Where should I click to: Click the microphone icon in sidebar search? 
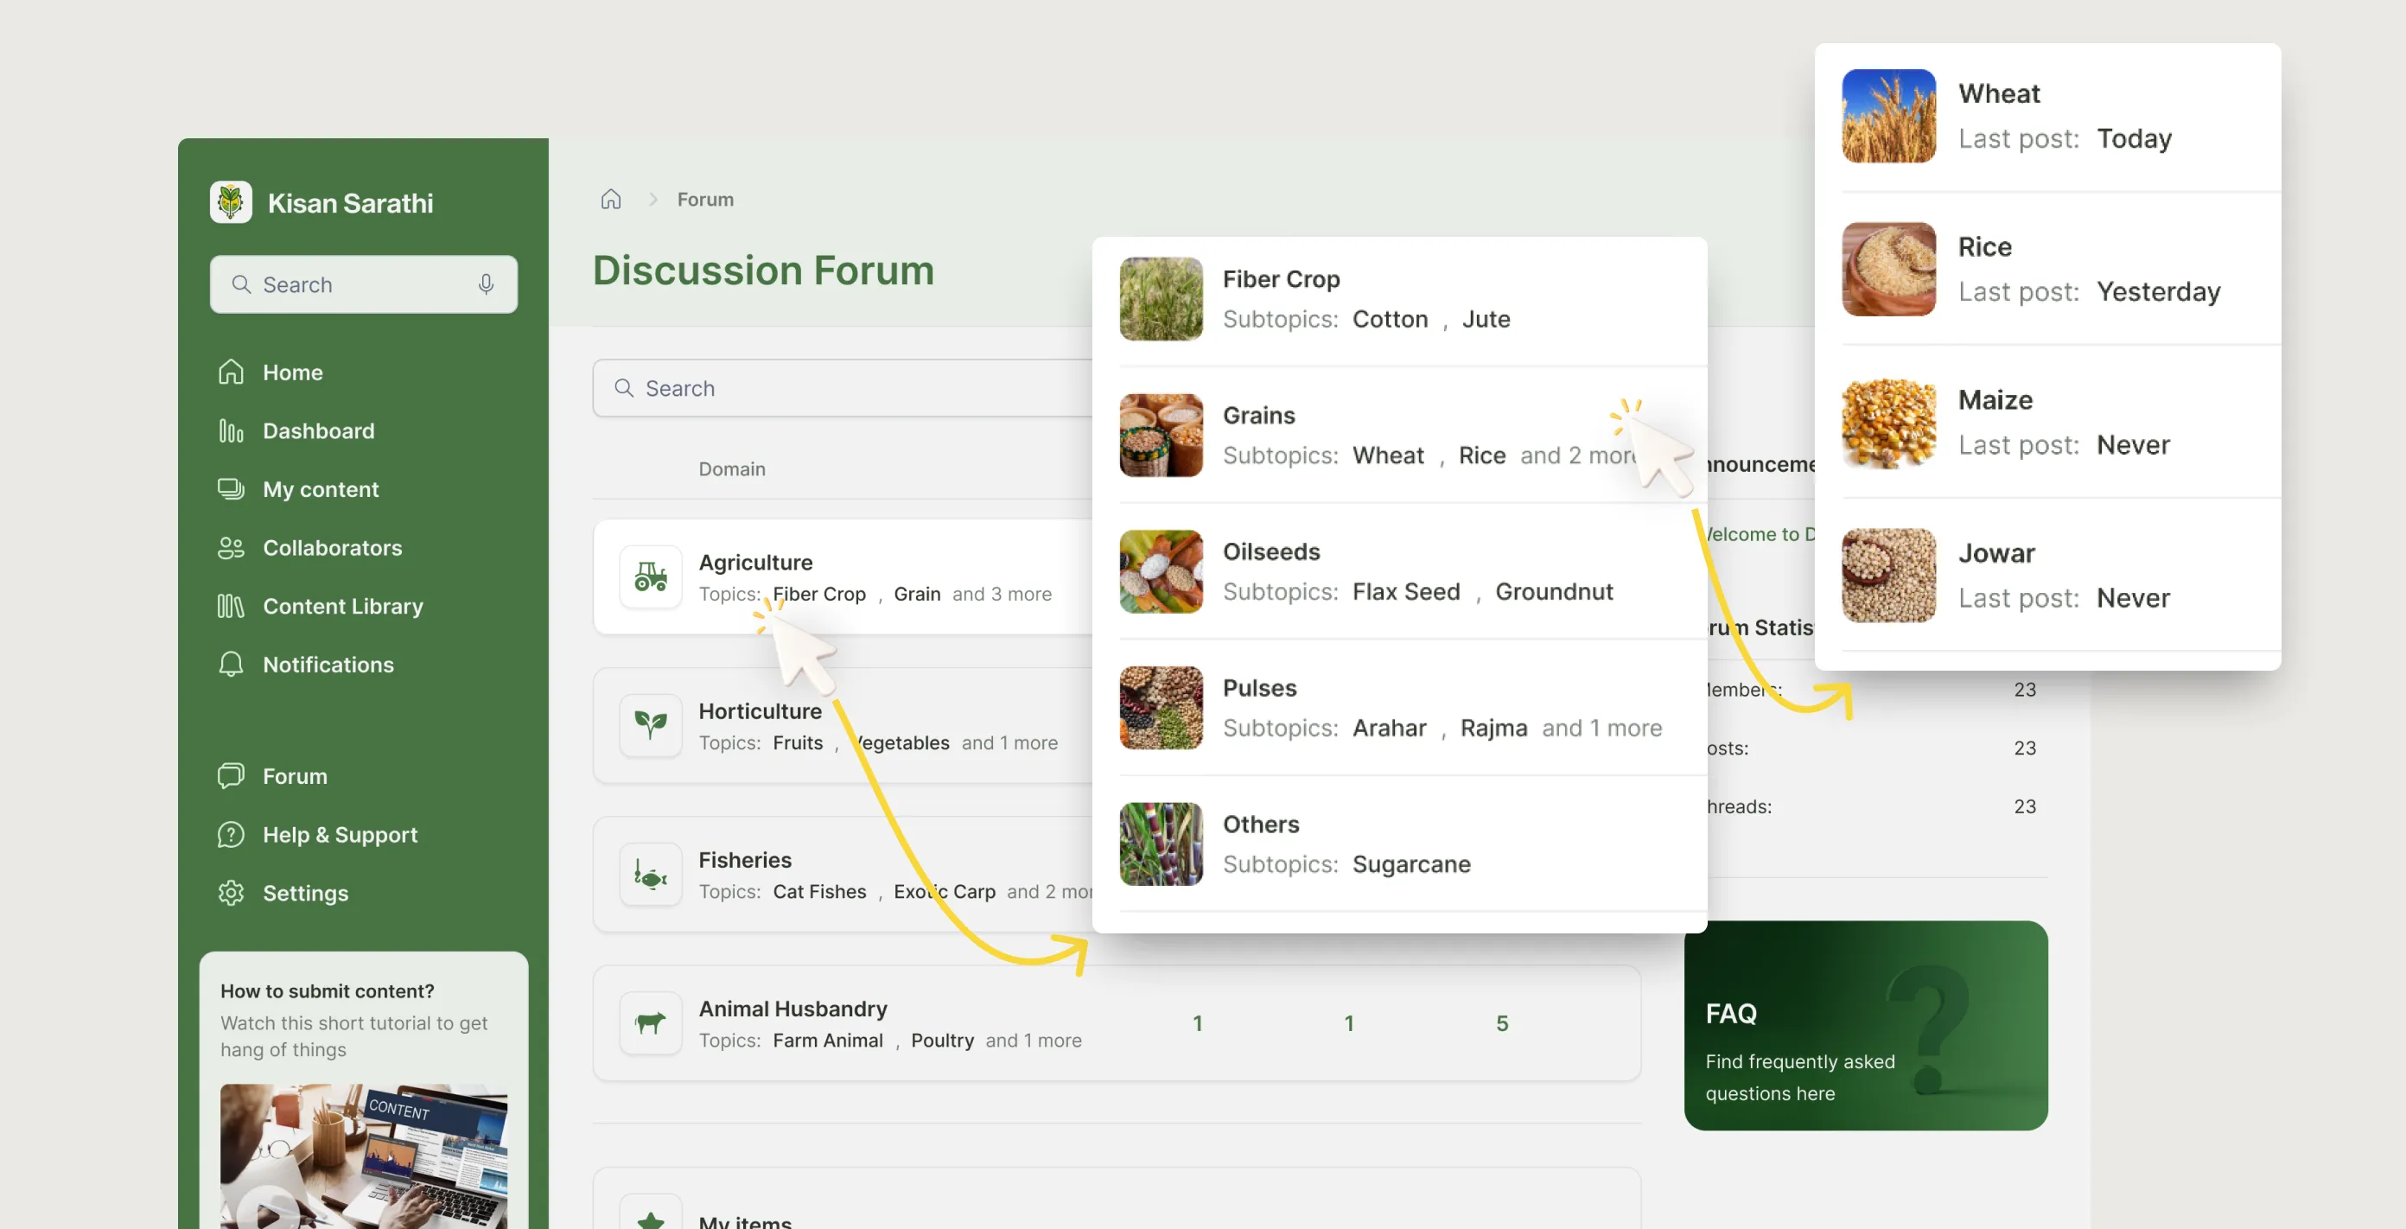486,283
